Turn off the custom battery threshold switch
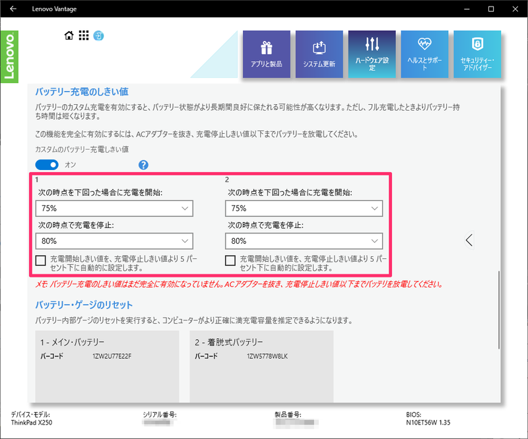This screenshot has height=439, width=528. pyautogui.click(x=47, y=165)
